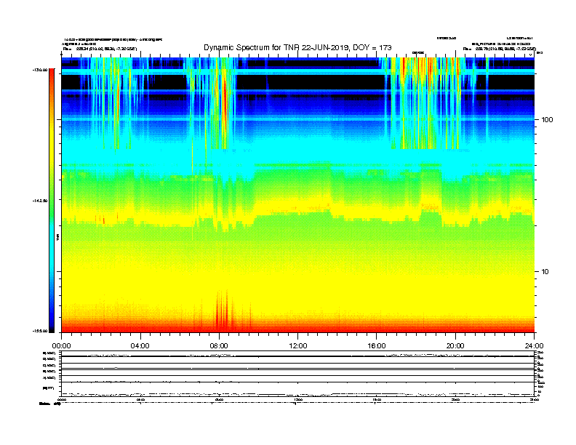Click the 04:00 time axis label
576x445 pixels.
click(x=140, y=346)
